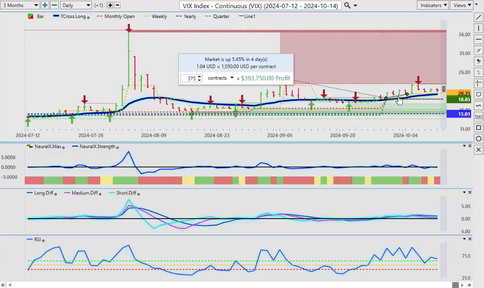
Task: Open RSI settings dot
Action: [43, 241]
